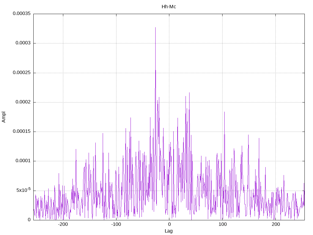This screenshot has height=235, width=313.
Task: Click the plot title Hh-Mc
Action: pos(169,7)
